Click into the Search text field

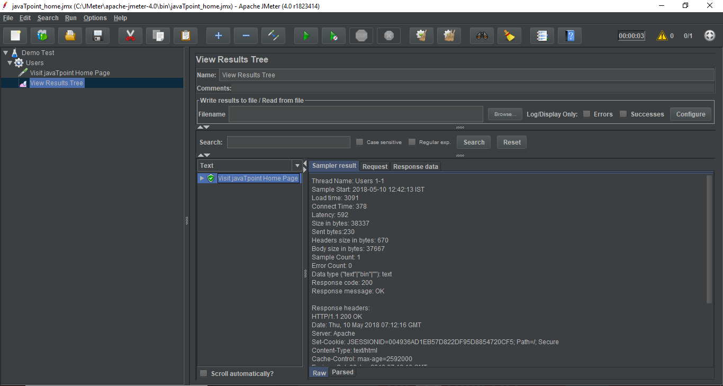[288, 142]
